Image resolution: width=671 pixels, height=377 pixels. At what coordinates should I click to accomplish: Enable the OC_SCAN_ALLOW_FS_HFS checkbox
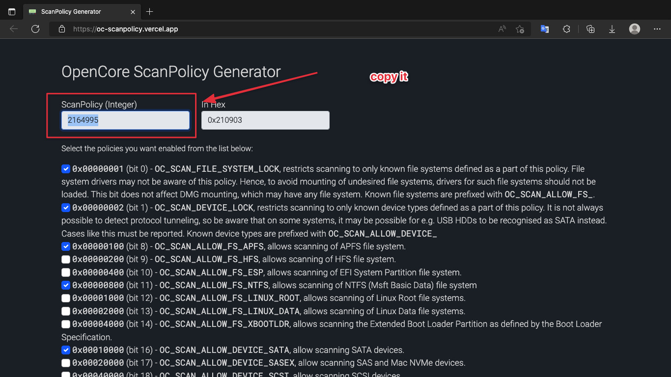coord(66,259)
